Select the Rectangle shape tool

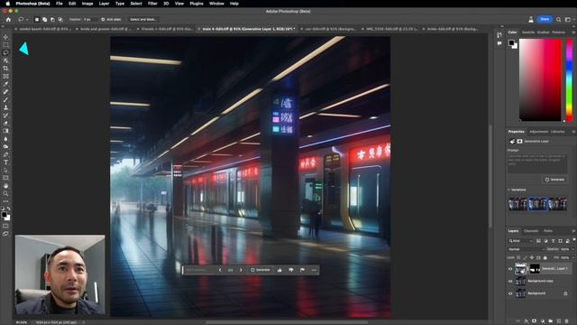[5, 178]
